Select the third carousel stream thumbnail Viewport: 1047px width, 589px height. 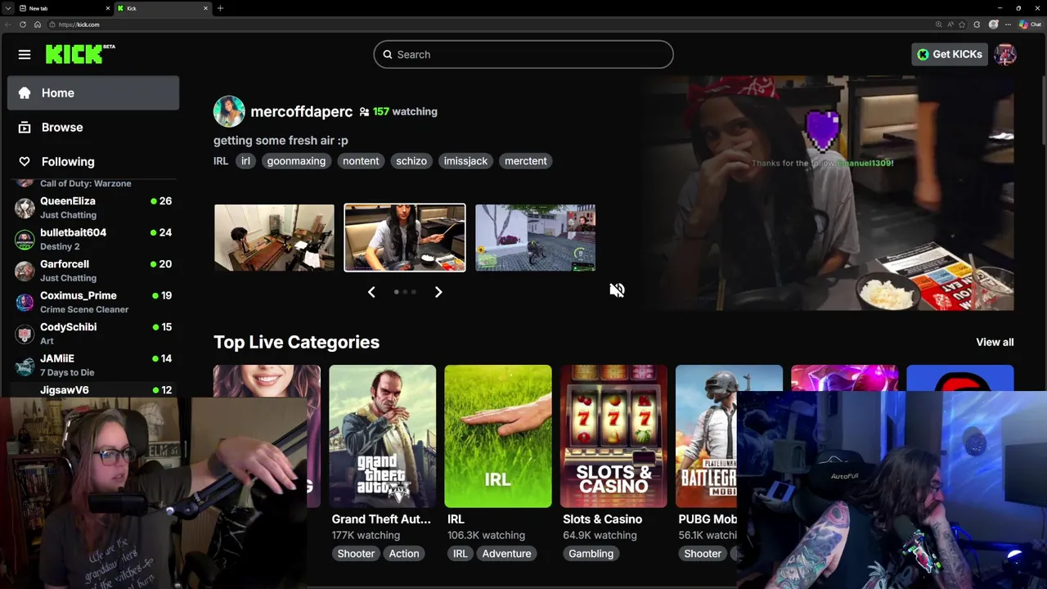point(535,237)
